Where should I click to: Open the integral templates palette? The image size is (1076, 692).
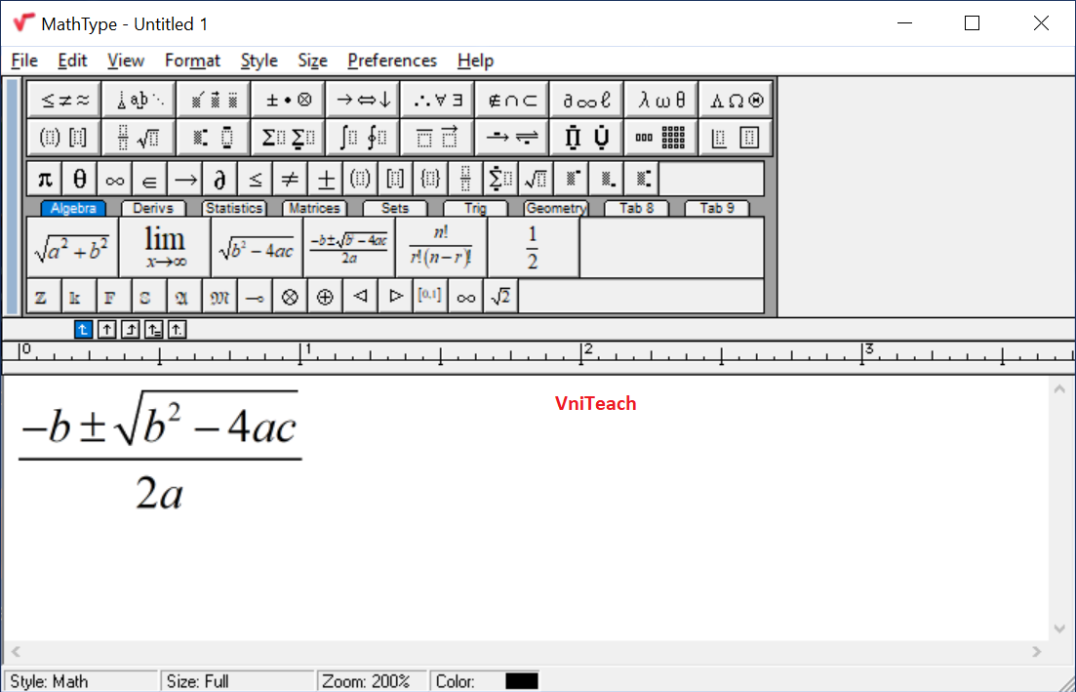pyautogui.click(x=362, y=137)
